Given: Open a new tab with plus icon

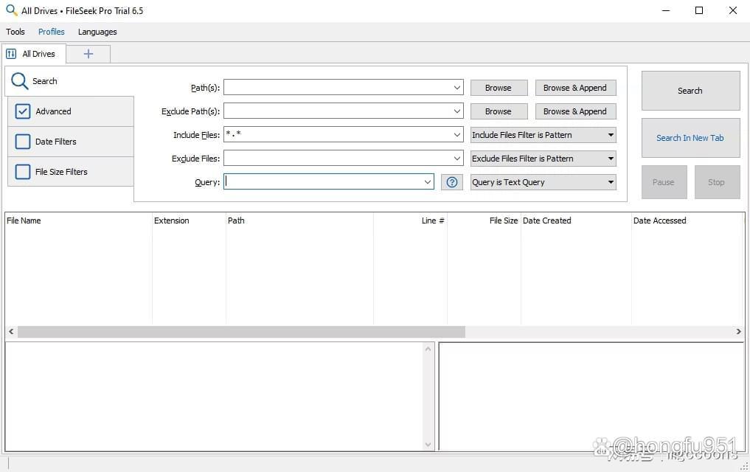Looking at the screenshot, I should click(x=88, y=54).
